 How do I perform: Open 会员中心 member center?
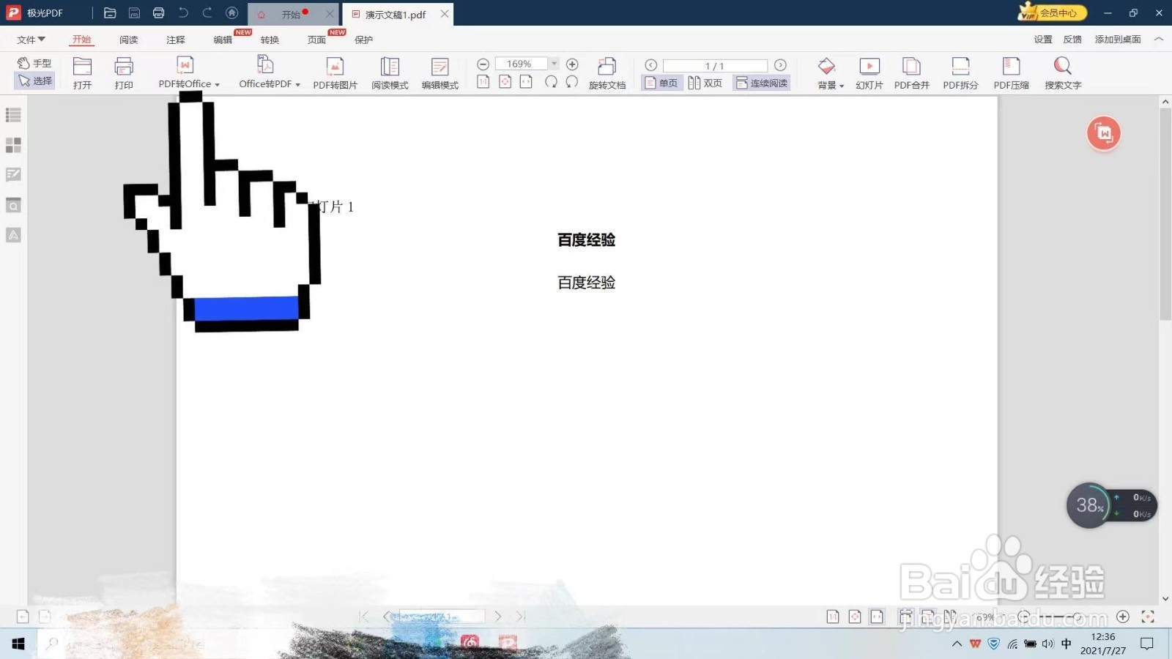(1052, 12)
